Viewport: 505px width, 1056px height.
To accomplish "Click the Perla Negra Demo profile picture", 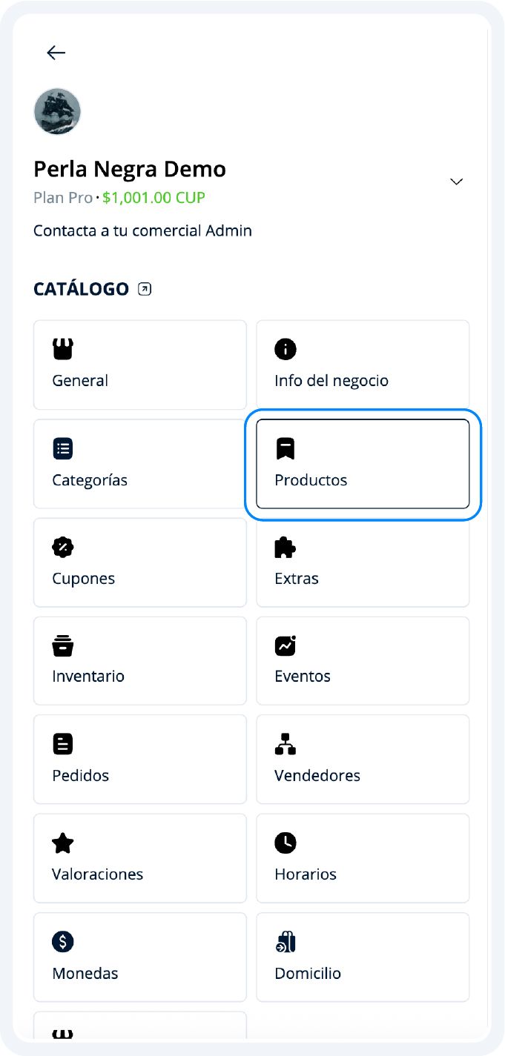I will tap(57, 112).
